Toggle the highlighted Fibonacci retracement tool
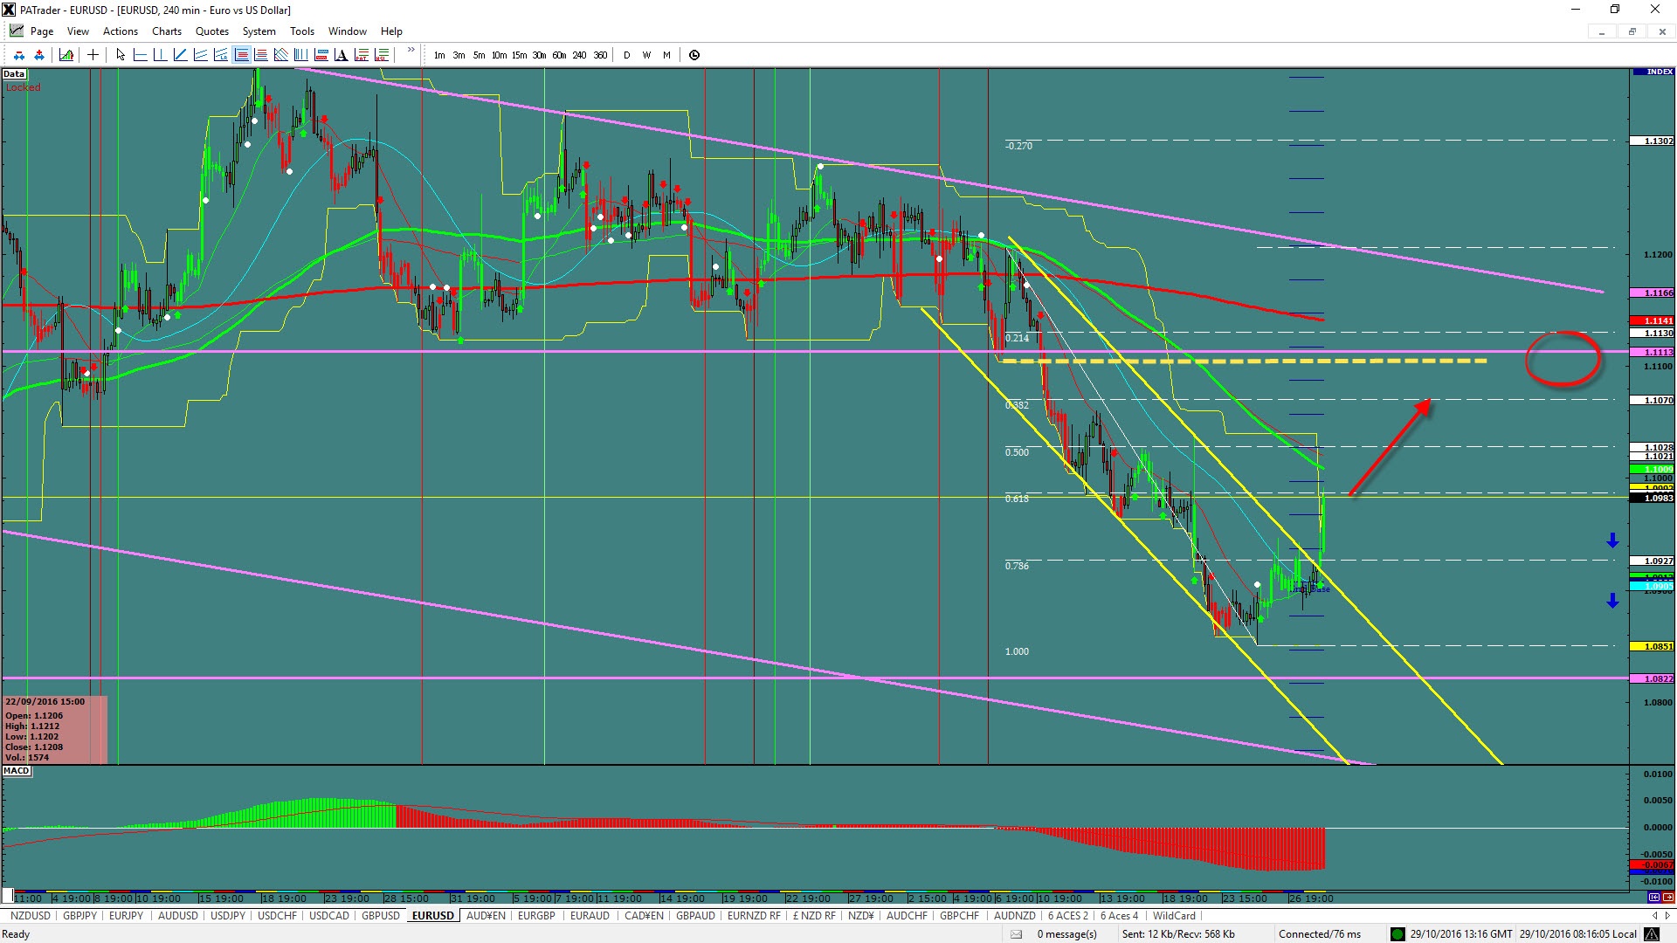The width and height of the screenshot is (1677, 943). [x=241, y=55]
